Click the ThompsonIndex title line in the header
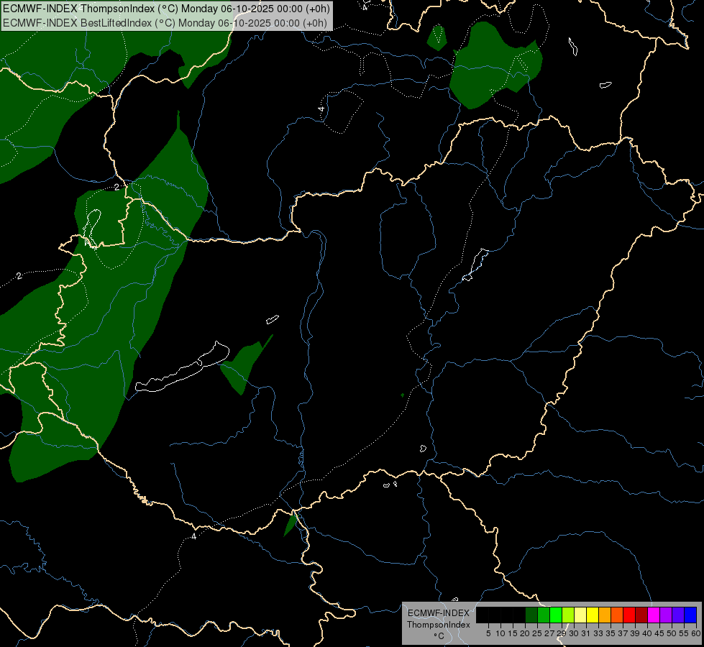 pyautogui.click(x=166, y=9)
